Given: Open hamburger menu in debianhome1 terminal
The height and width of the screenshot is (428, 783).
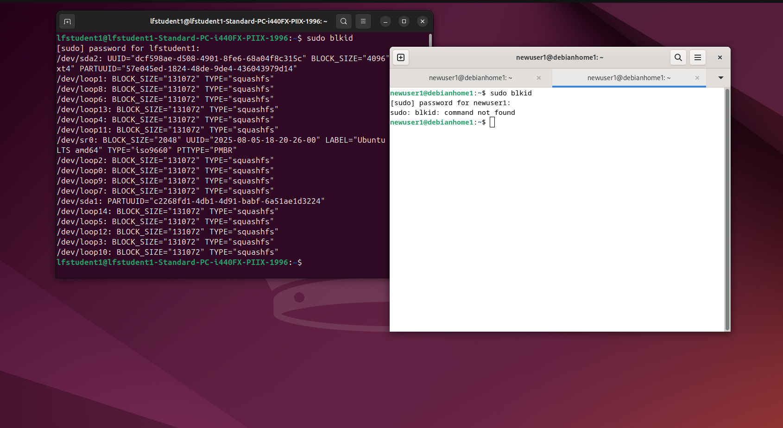Looking at the screenshot, I should click(698, 57).
